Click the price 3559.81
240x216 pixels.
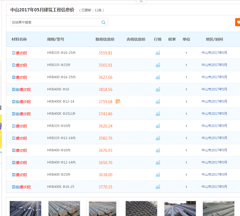coord(105,53)
